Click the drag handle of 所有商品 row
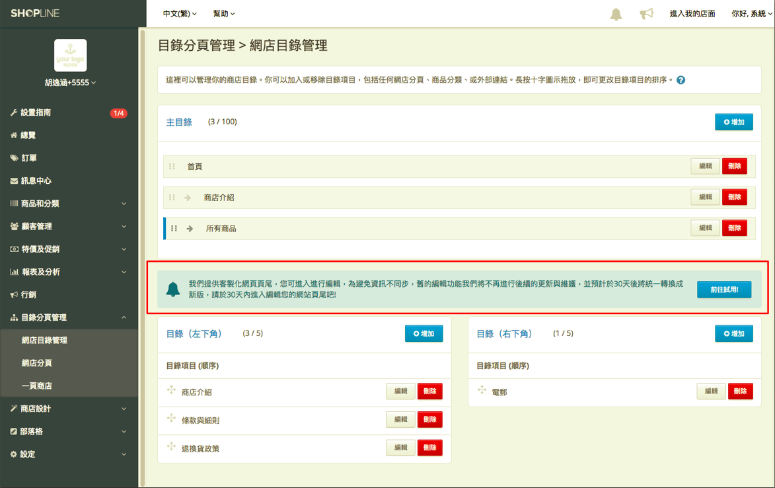 pos(174,228)
